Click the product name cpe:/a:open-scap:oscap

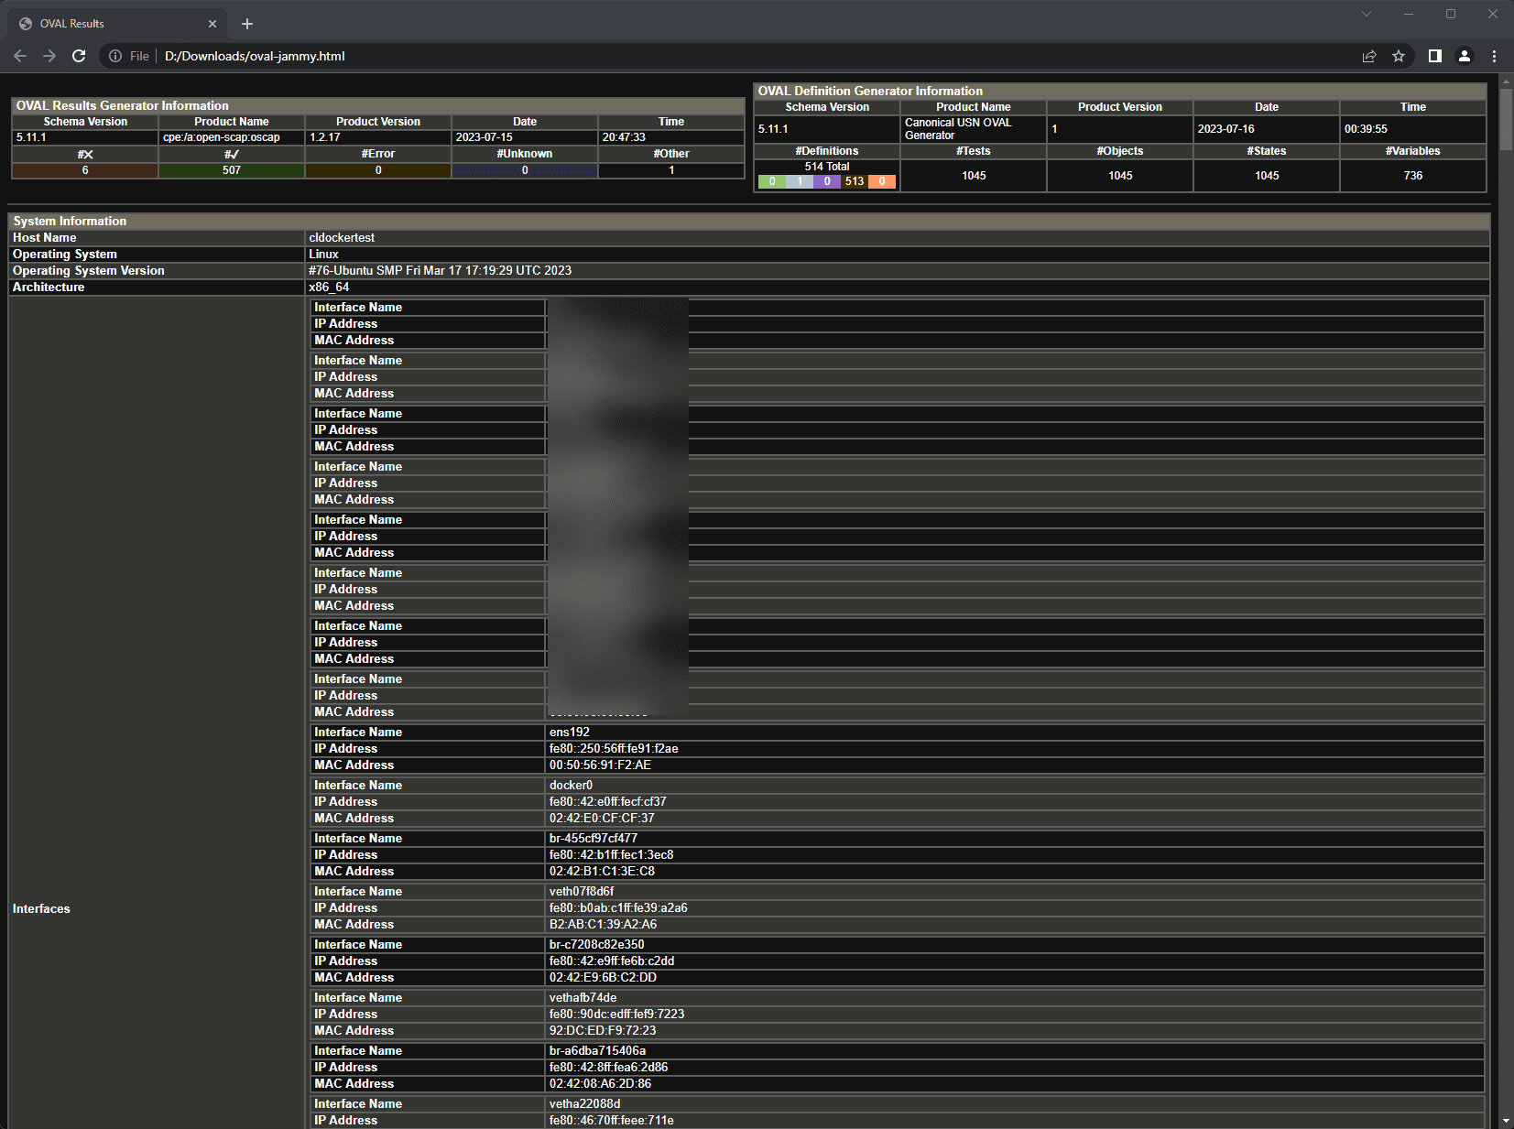(x=222, y=137)
